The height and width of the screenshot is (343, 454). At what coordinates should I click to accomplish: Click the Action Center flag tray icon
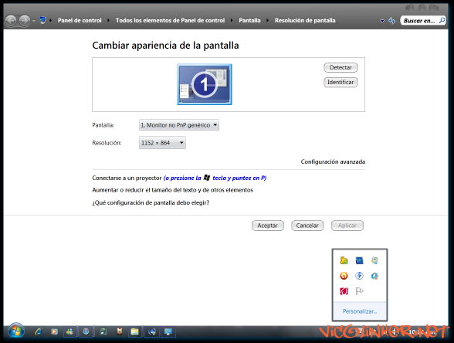click(359, 290)
